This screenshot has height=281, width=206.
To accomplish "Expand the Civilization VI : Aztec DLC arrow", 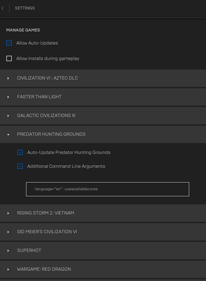I will tap(8, 78).
